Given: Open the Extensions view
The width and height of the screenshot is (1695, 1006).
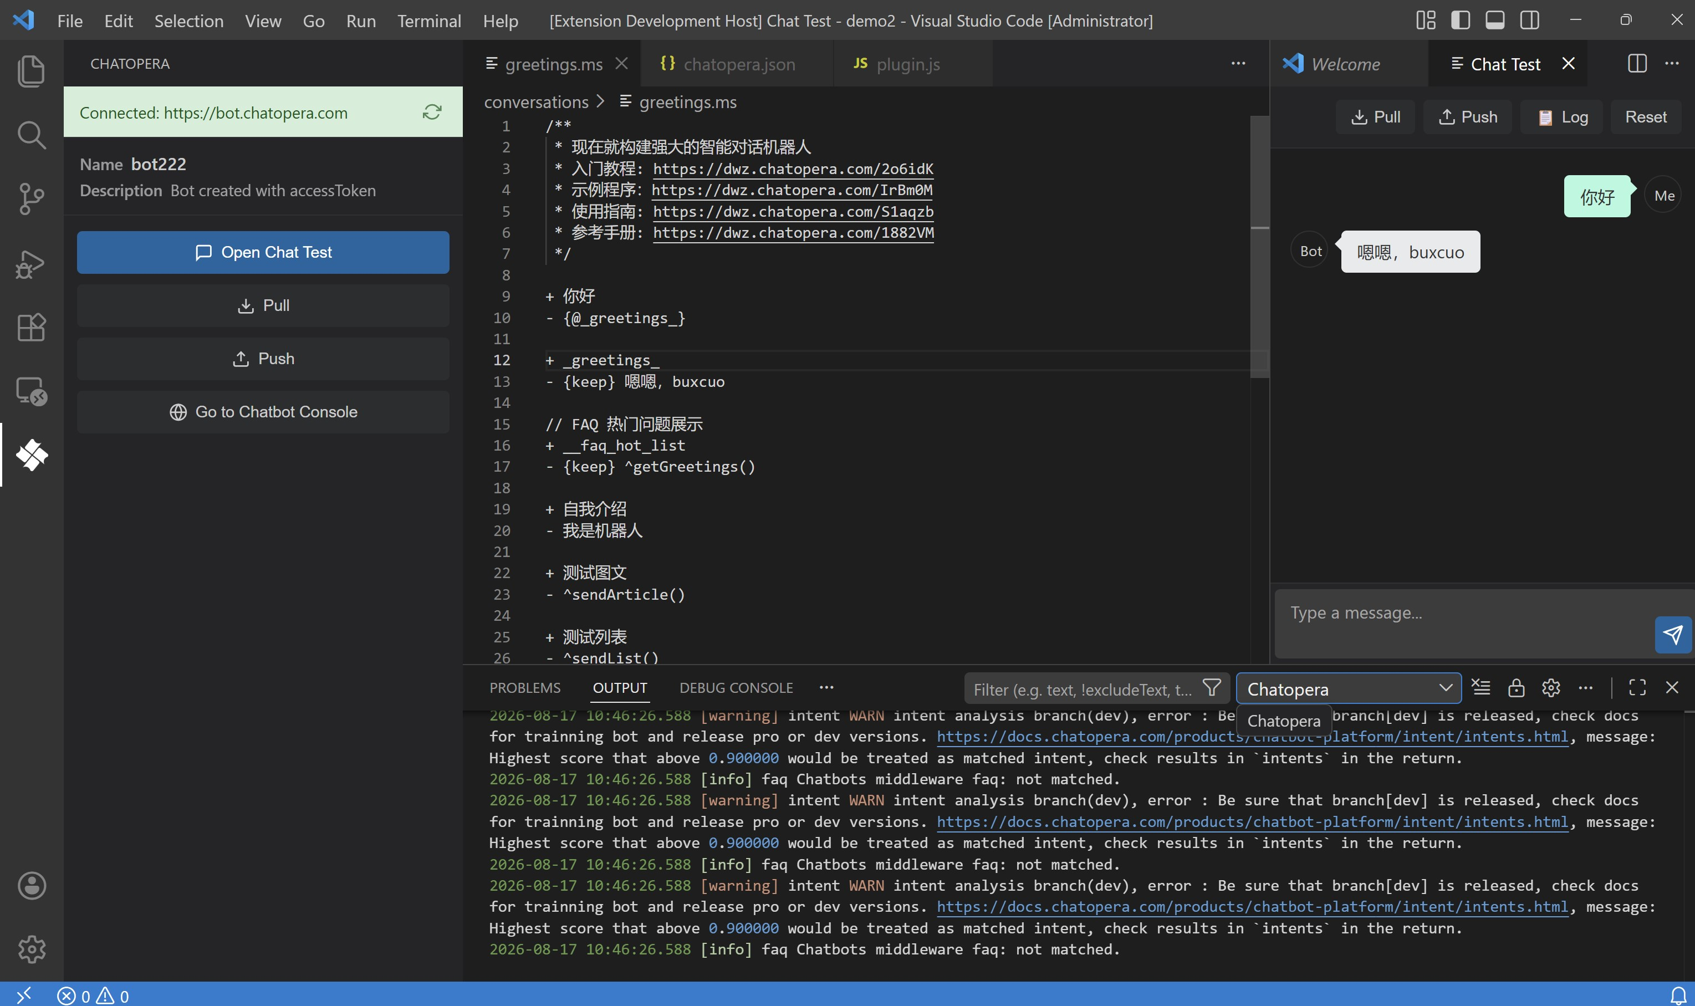Looking at the screenshot, I should point(31,327).
